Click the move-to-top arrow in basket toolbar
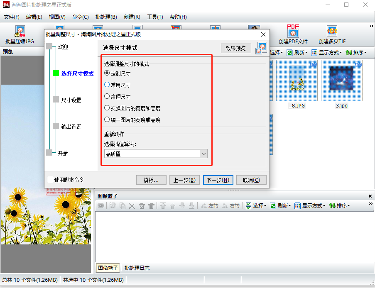 click(163, 206)
